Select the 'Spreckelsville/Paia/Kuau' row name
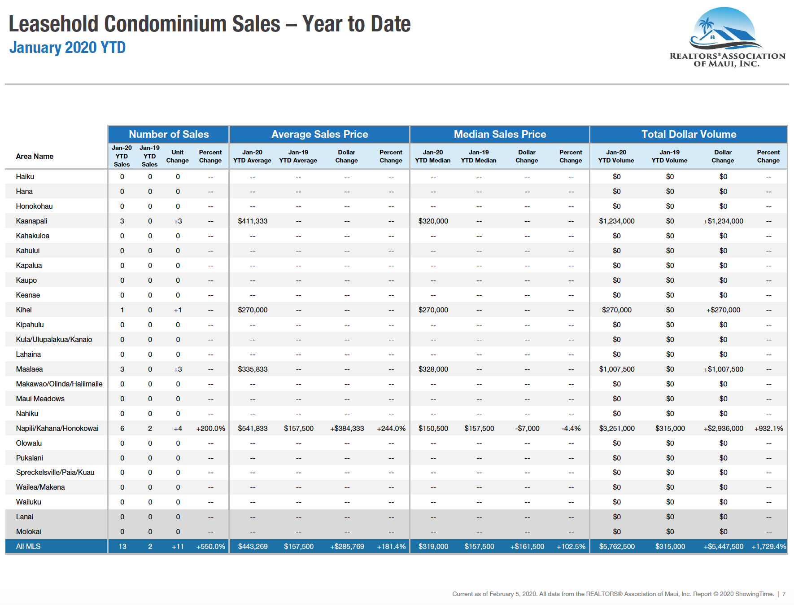The image size is (794, 605). point(55,472)
